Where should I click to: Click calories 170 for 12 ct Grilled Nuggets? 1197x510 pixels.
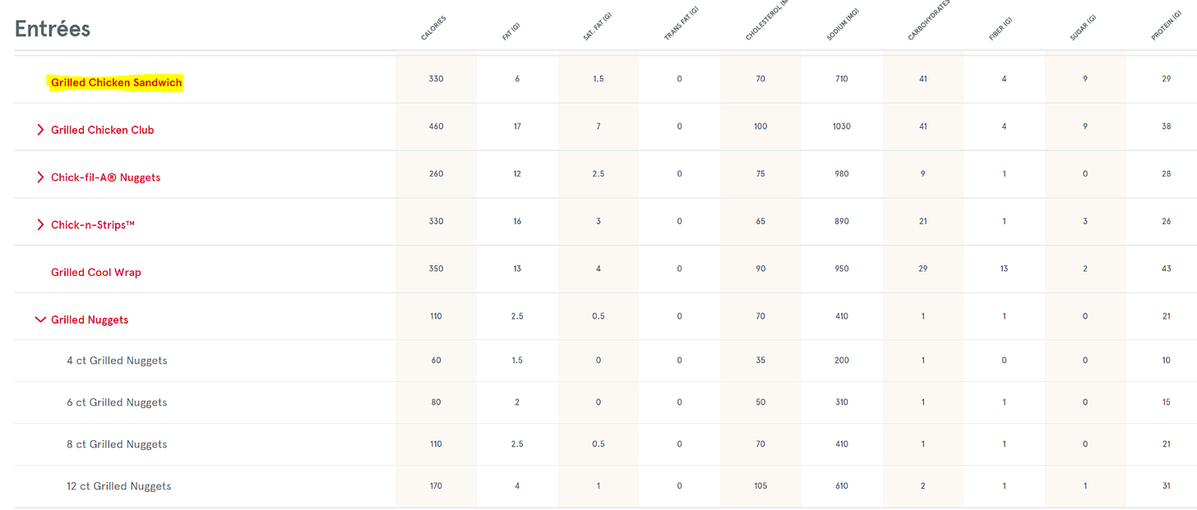pyautogui.click(x=436, y=486)
